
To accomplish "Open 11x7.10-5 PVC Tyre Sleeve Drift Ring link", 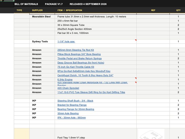I will pos(91,92).
